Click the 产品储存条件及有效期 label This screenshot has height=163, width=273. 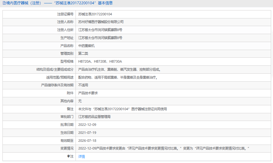click(x=57, y=85)
